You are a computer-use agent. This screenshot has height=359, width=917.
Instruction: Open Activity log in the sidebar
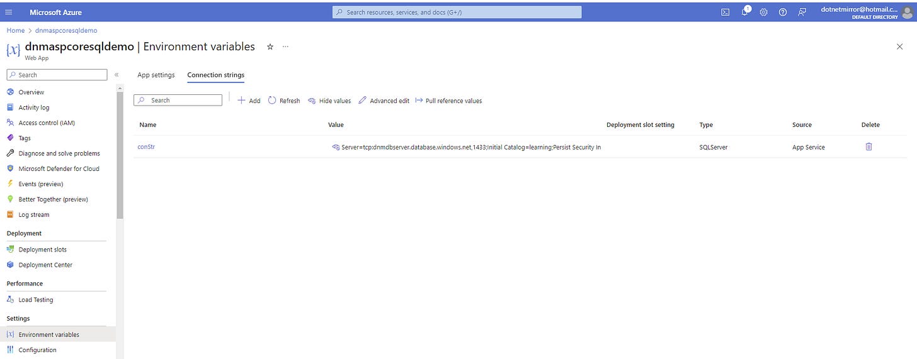coord(34,108)
